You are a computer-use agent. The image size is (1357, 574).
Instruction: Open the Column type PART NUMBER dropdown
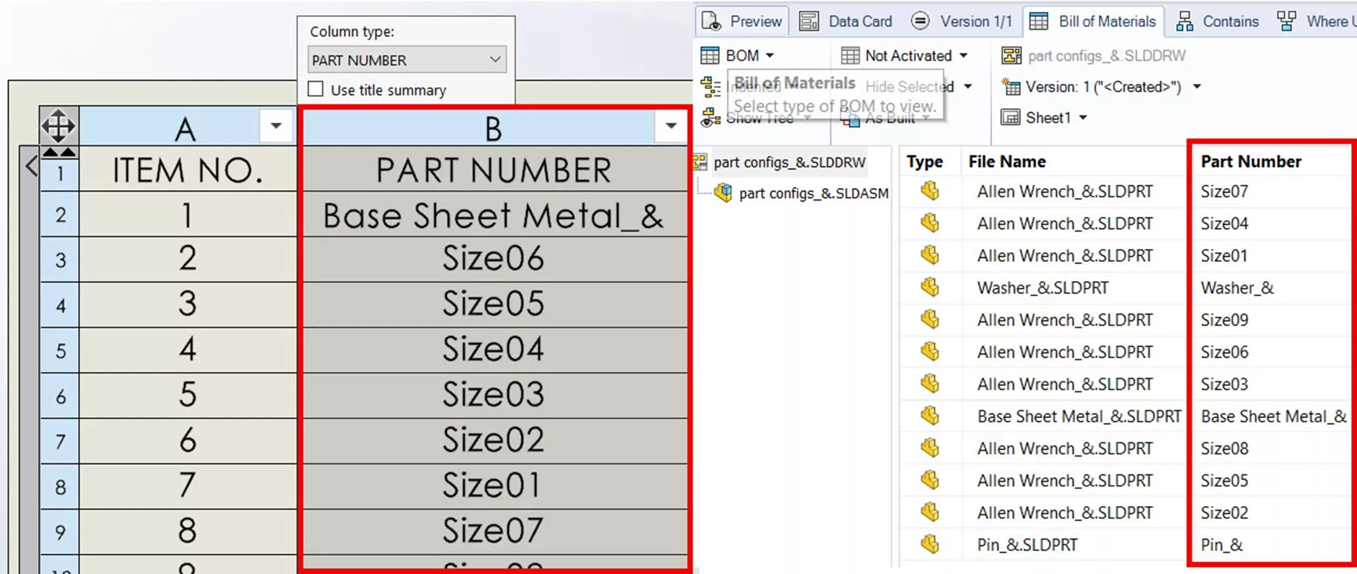[407, 60]
